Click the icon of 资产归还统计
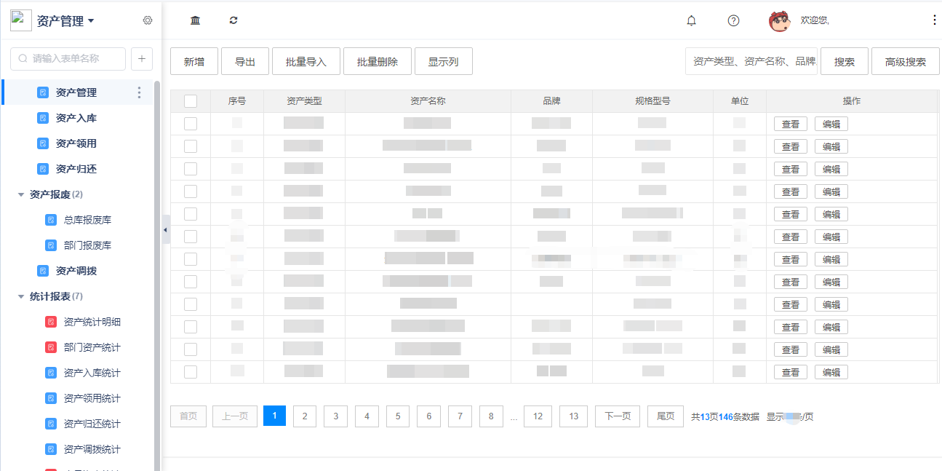The height and width of the screenshot is (471, 942). (51, 424)
